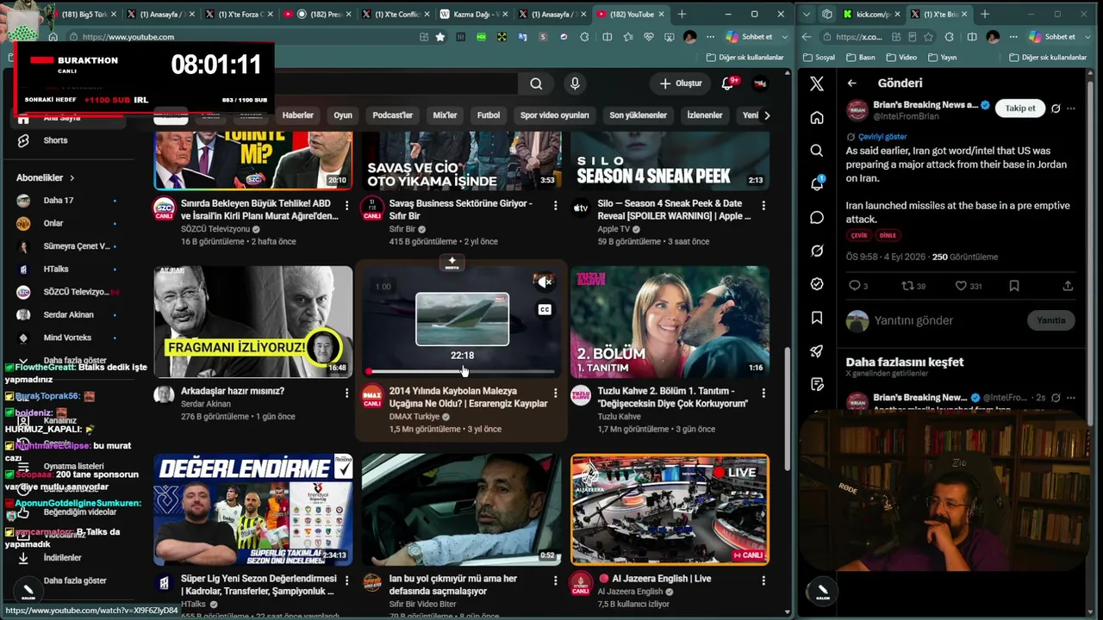Open options menu for Tuzlu Kahve video

(x=763, y=394)
